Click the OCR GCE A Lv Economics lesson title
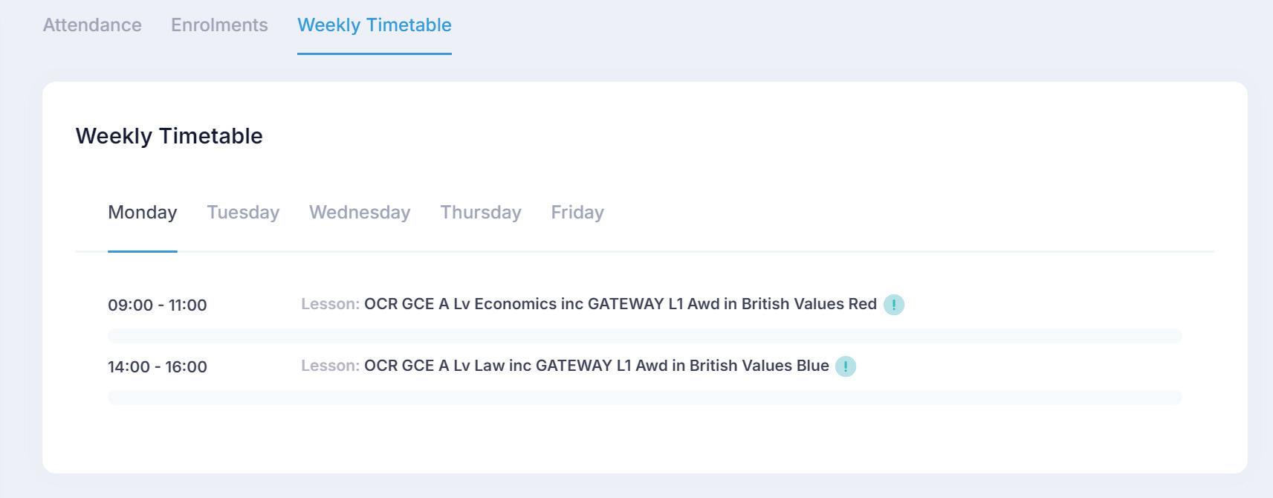The height and width of the screenshot is (498, 1273). (620, 304)
